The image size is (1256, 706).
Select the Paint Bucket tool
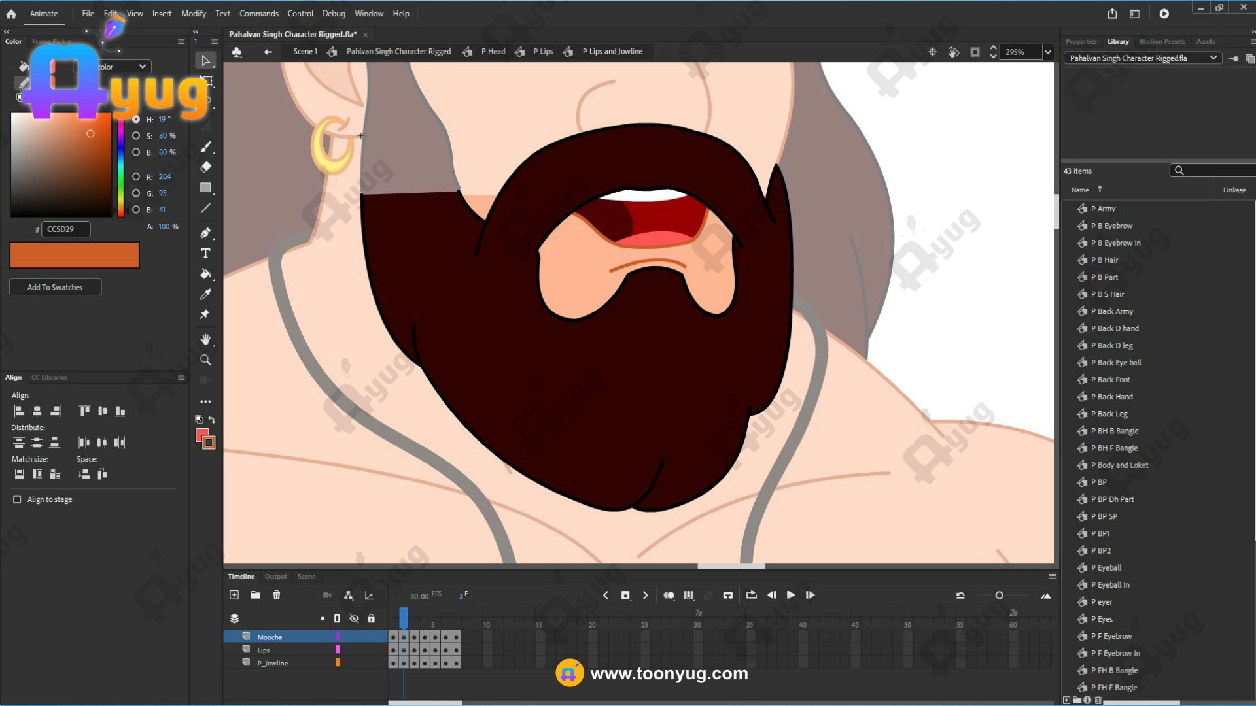click(205, 274)
